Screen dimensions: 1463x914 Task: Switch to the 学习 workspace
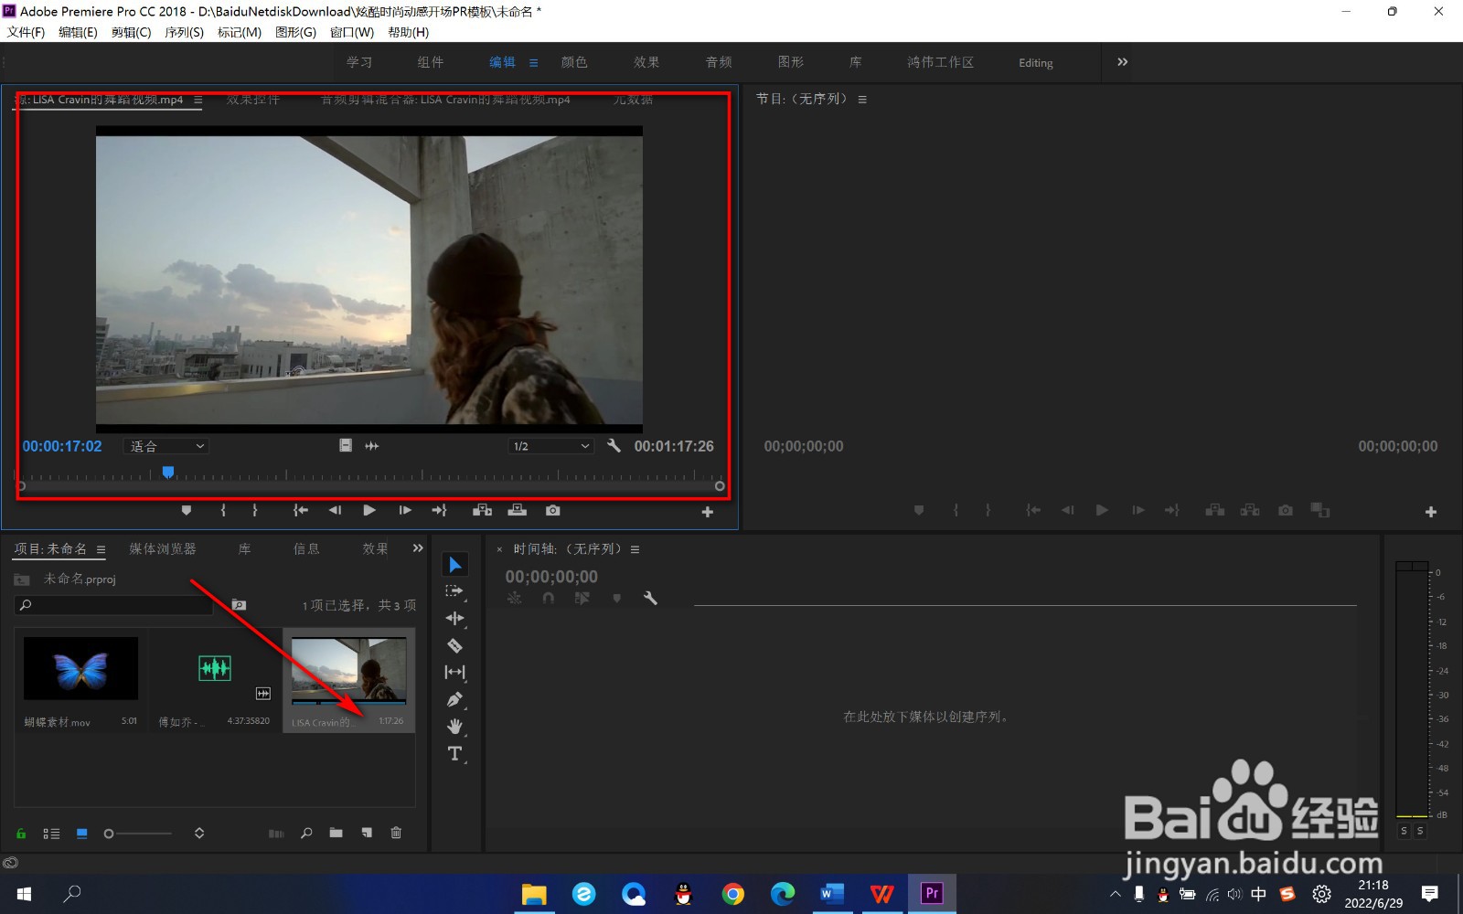coord(359,62)
